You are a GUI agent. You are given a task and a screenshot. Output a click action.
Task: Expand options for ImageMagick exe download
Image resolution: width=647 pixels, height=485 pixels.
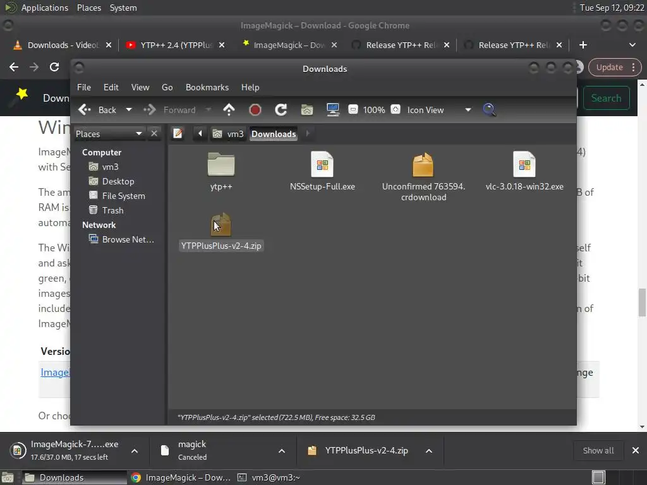tap(135, 451)
